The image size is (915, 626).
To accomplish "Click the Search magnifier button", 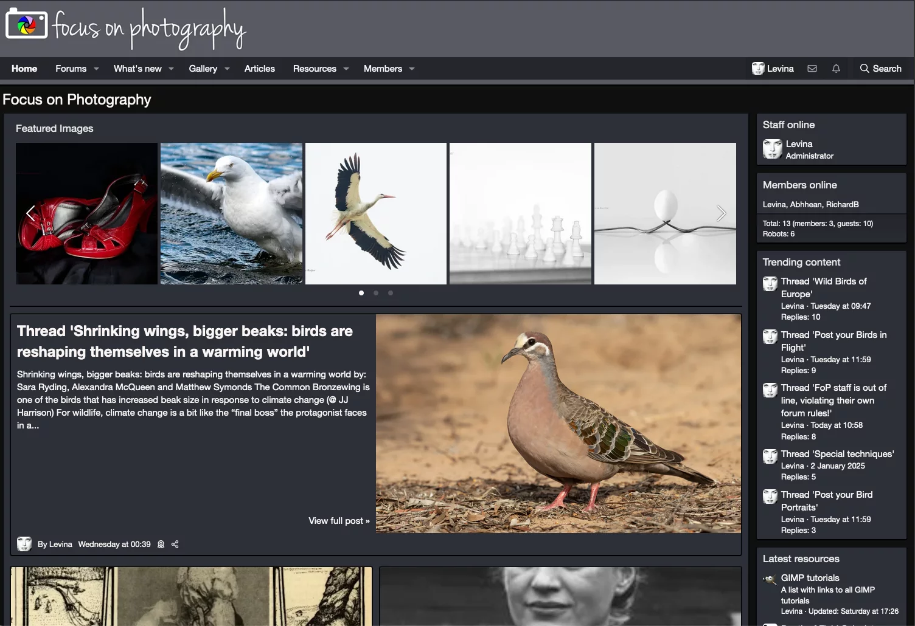I will [880, 69].
